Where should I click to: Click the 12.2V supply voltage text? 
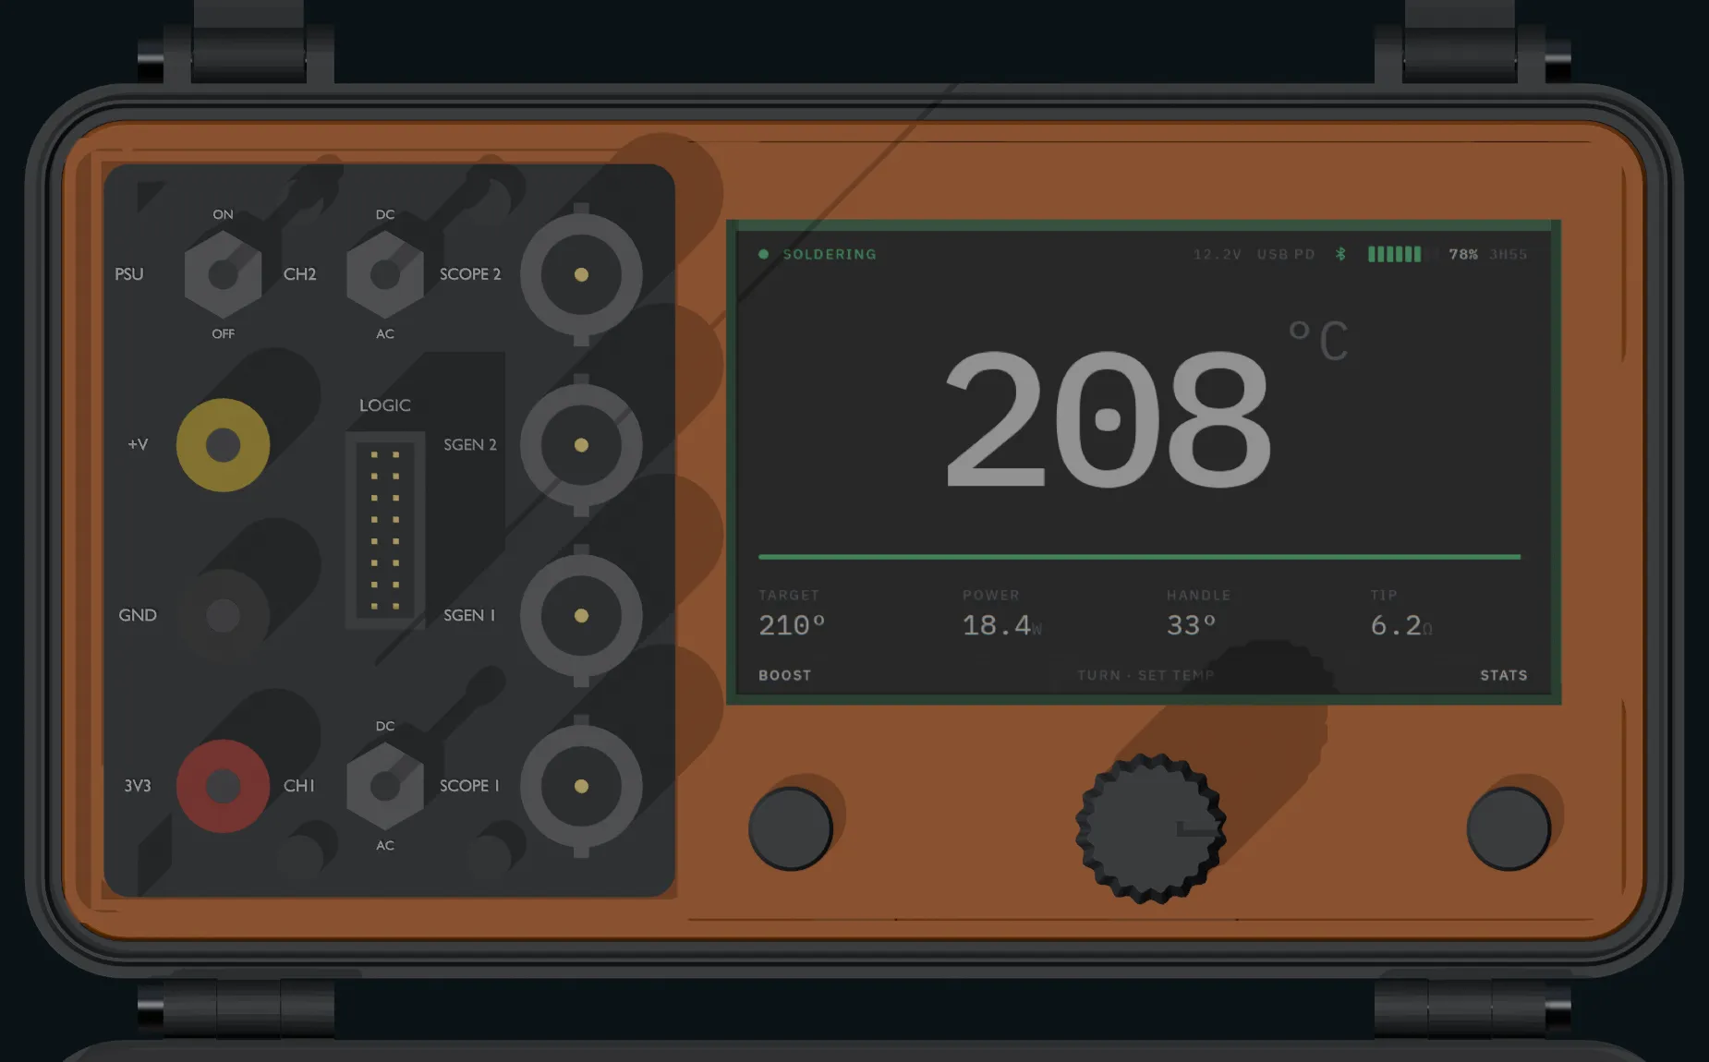pos(1218,254)
